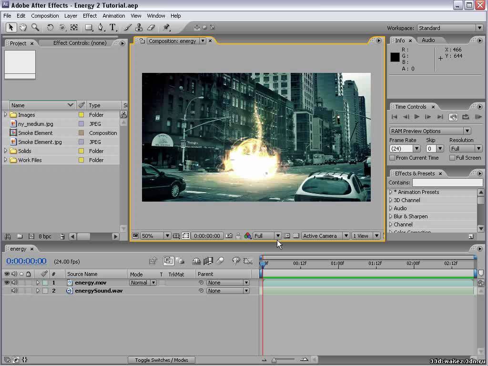This screenshot has width=488, height=366.
Task: Open the Layer menu
Action: point(71,16)
